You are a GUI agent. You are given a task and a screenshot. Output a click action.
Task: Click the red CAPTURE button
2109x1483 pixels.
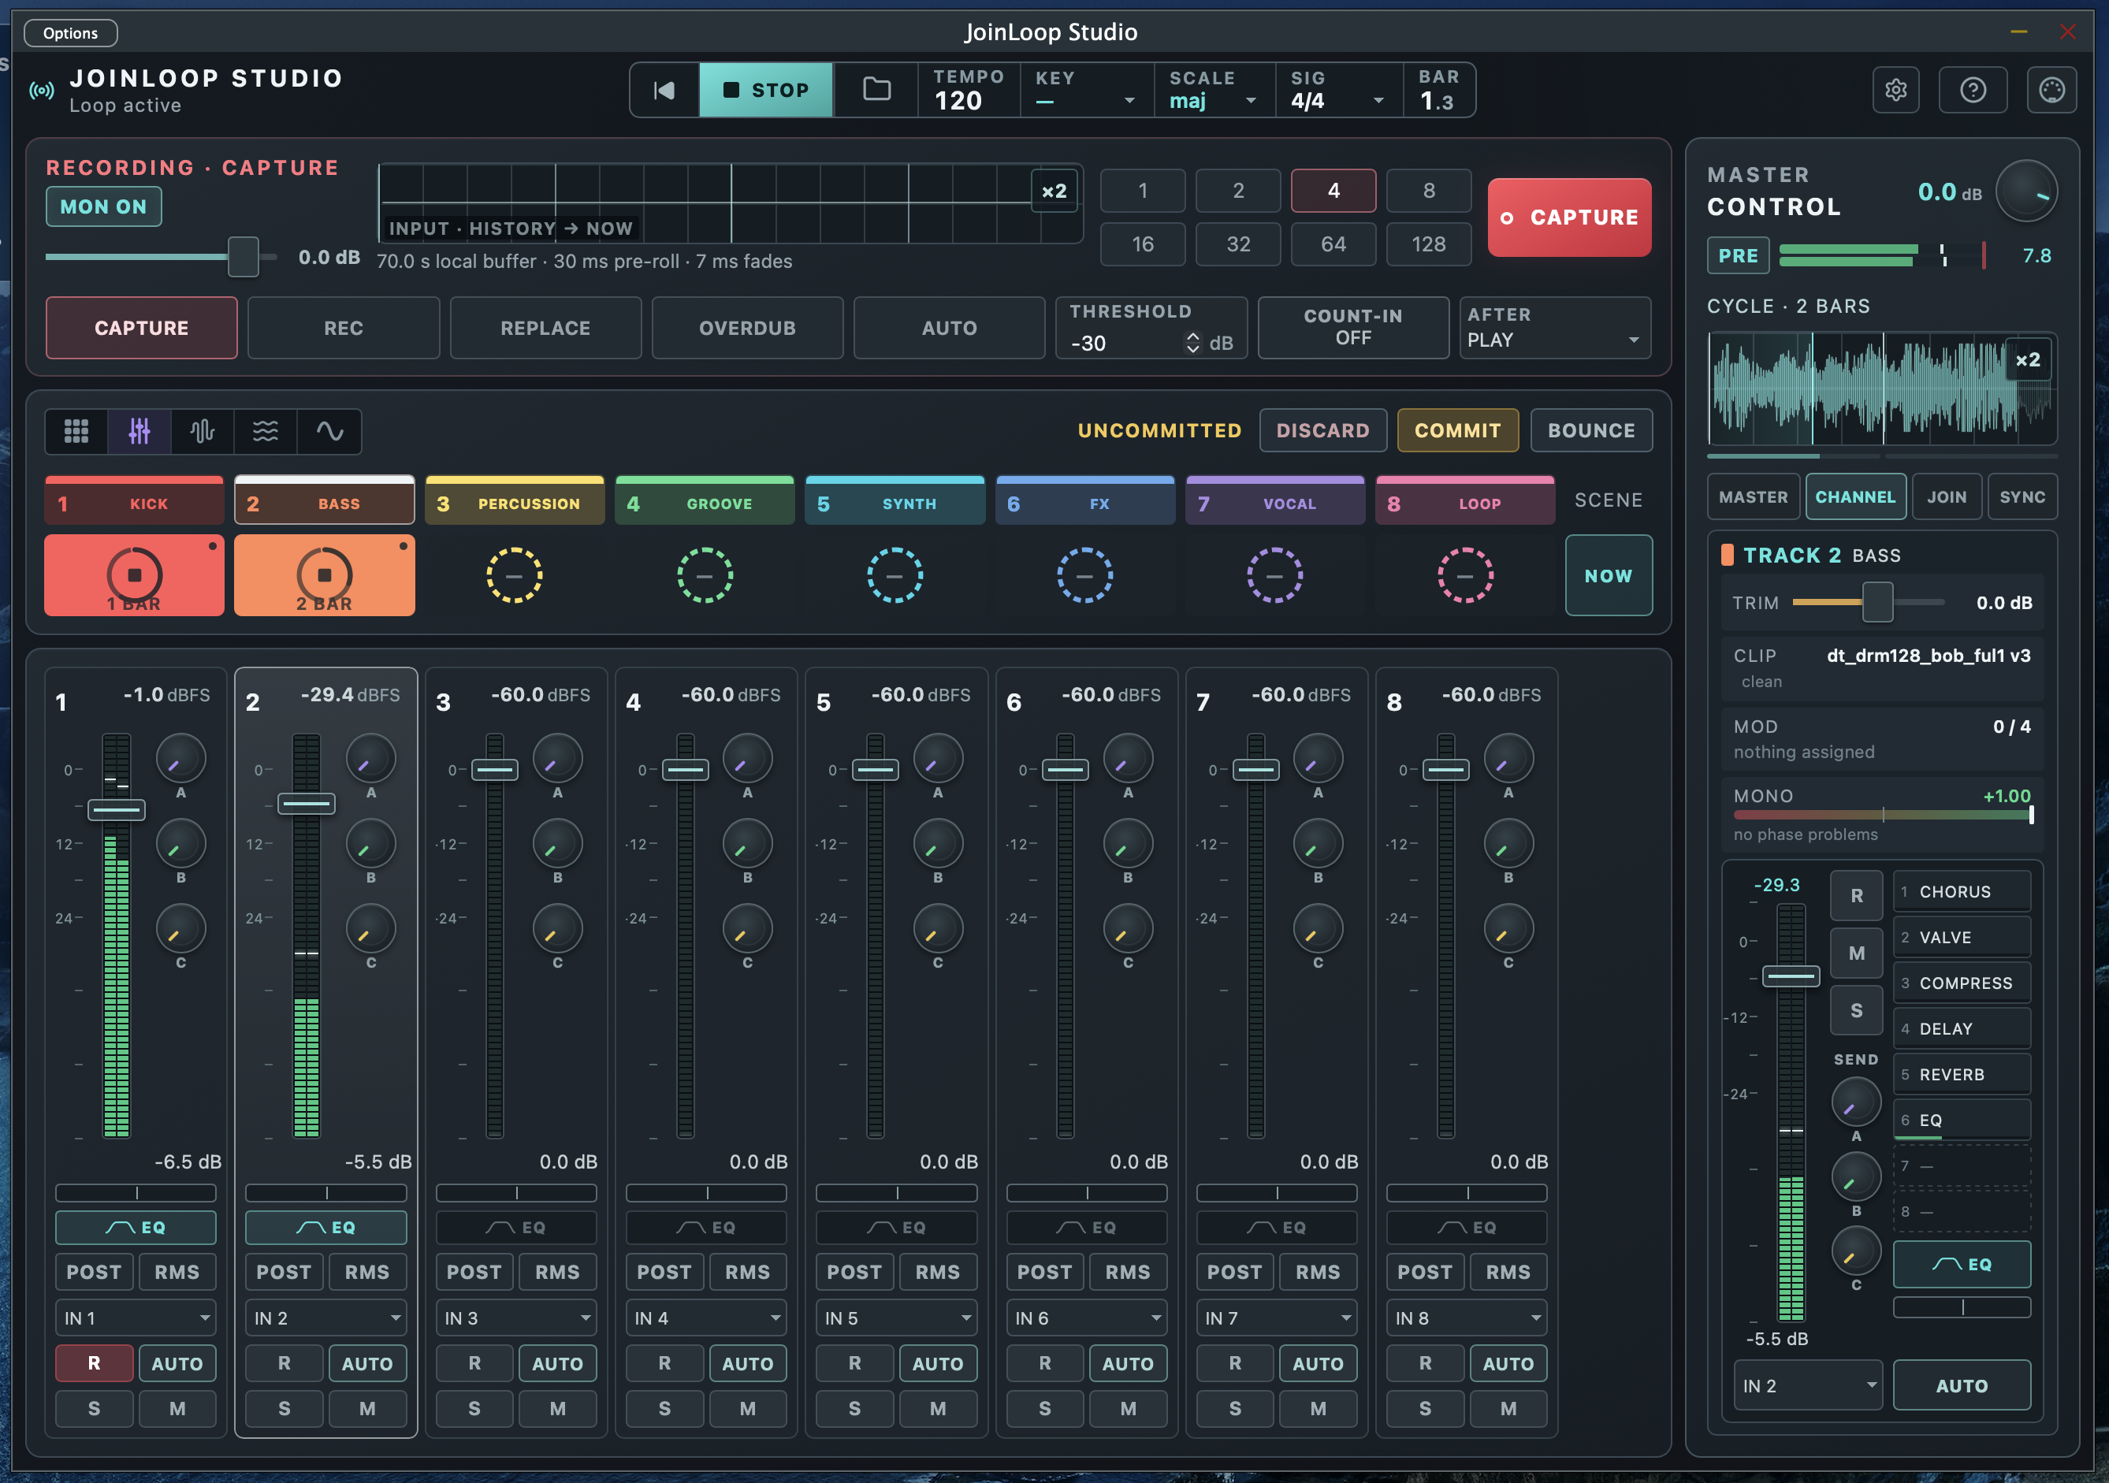pyautogui.click(x=1569, y=217)
